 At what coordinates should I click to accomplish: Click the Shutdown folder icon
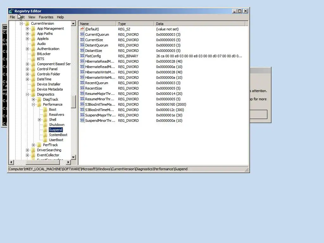(x=45, y=125)
